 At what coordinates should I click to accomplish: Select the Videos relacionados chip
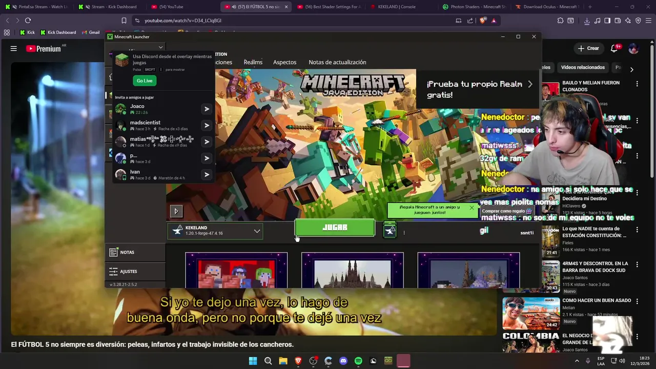[x=583, y=67]
